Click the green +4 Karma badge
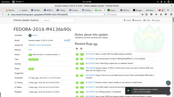This screenshot has width=174, height=97. pos(30,55)
